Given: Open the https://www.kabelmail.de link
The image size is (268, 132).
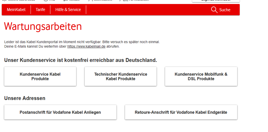Looking at the screenshot, I should [x=86, y=46].
